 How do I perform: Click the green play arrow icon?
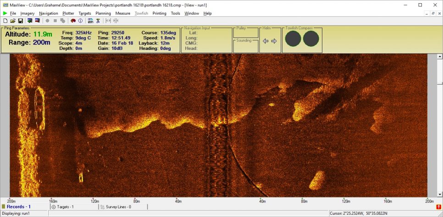tap(5, 13)
